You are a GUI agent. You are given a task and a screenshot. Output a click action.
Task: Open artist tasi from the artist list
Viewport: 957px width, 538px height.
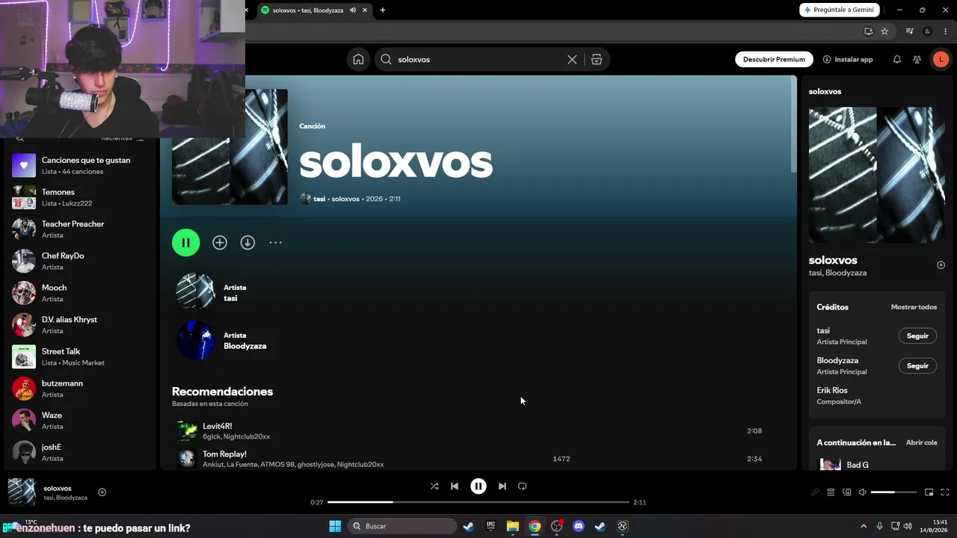point(230,298)
